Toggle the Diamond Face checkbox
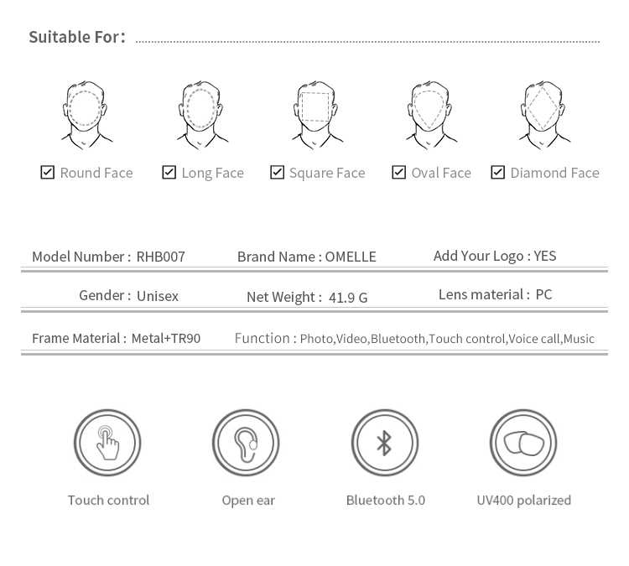This screenshot has height=566, width=629. click(x=497, y=172)
